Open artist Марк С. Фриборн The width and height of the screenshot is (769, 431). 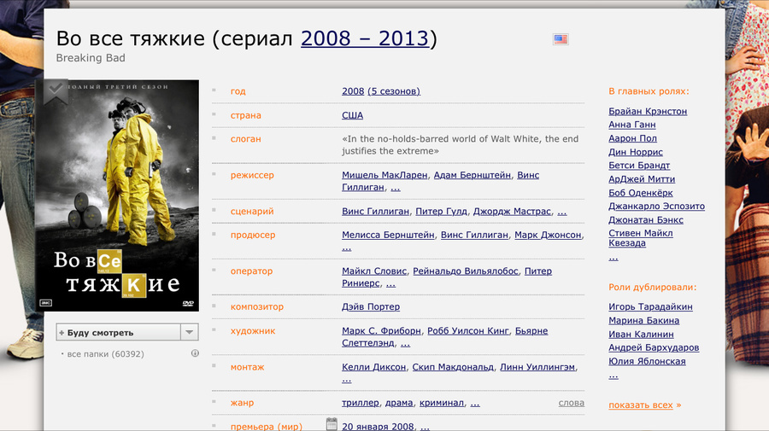[381, 330]
